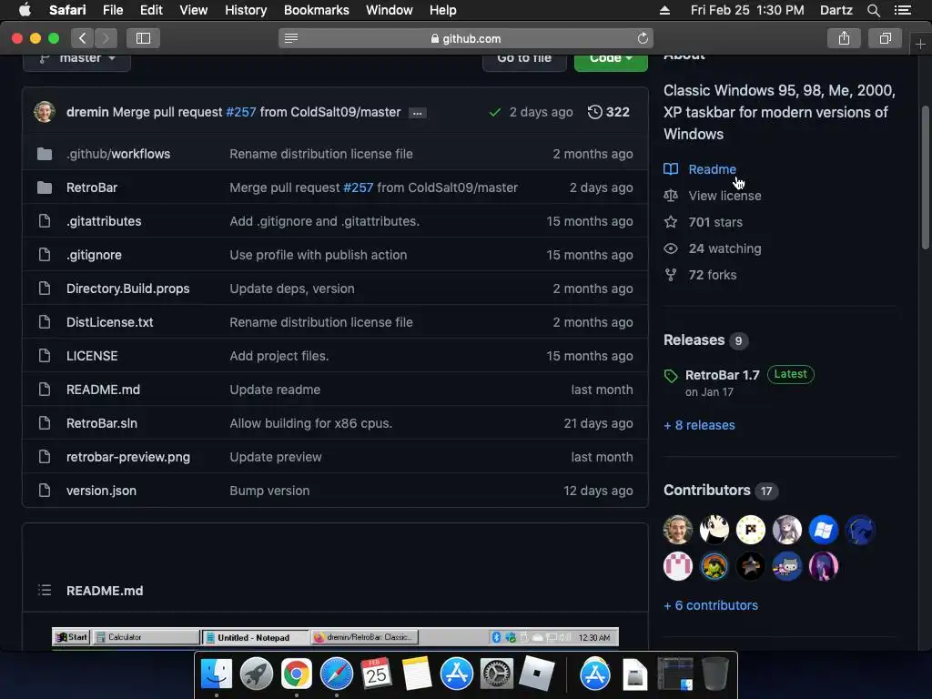Open RetroBar 1.7 latest release
The height and width of the screenshot is (699, 932).
tap(722, 375)
